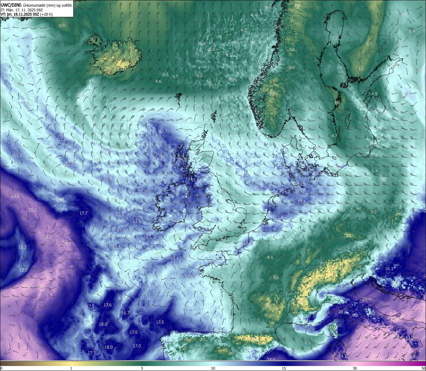Click the 6.5 value label on map
The width and height of the screenshot is (426, 371).
tap(165, 74)
